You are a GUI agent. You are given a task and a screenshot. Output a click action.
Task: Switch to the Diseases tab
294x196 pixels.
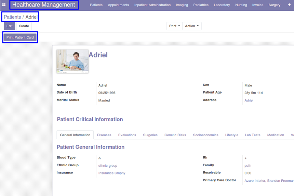tap(104, 135)
